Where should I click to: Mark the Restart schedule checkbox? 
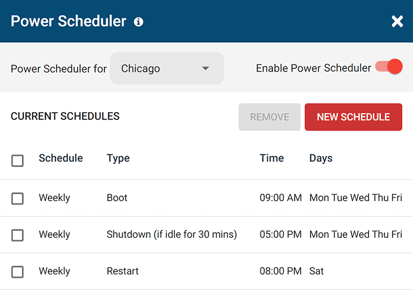click(18, 272)
